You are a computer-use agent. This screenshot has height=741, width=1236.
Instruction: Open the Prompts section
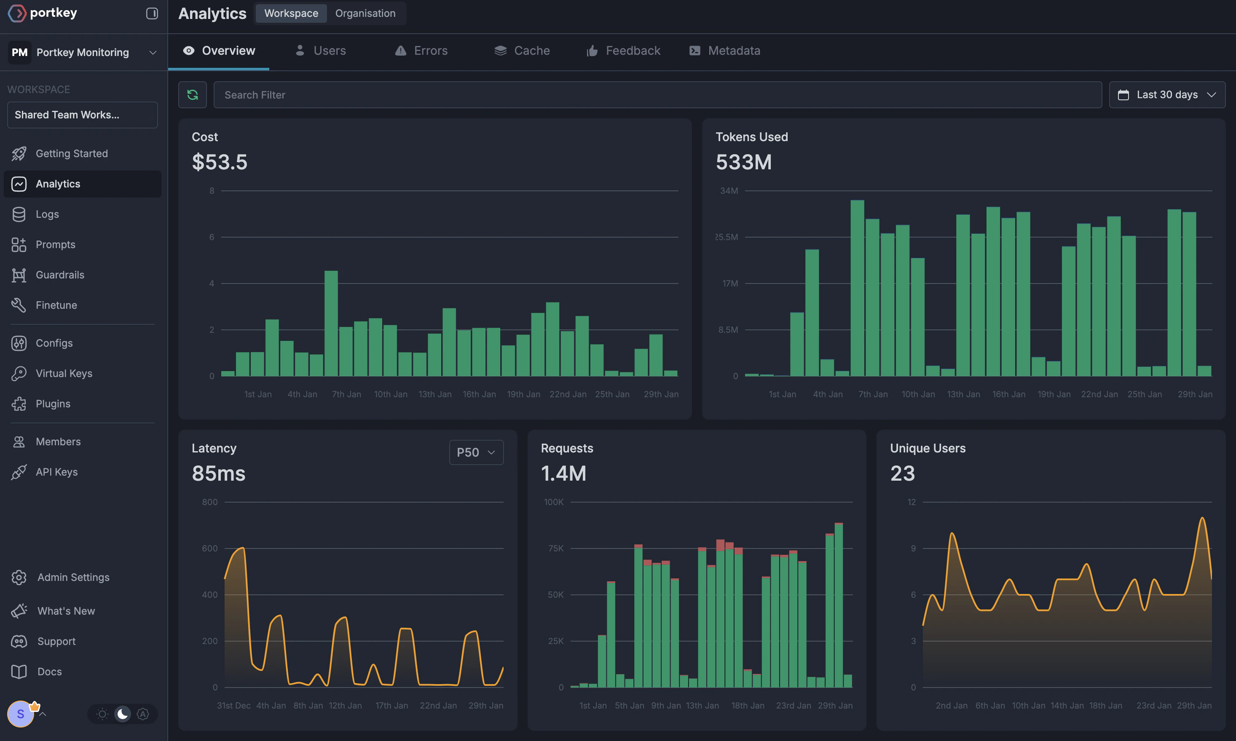coord(56,244)
